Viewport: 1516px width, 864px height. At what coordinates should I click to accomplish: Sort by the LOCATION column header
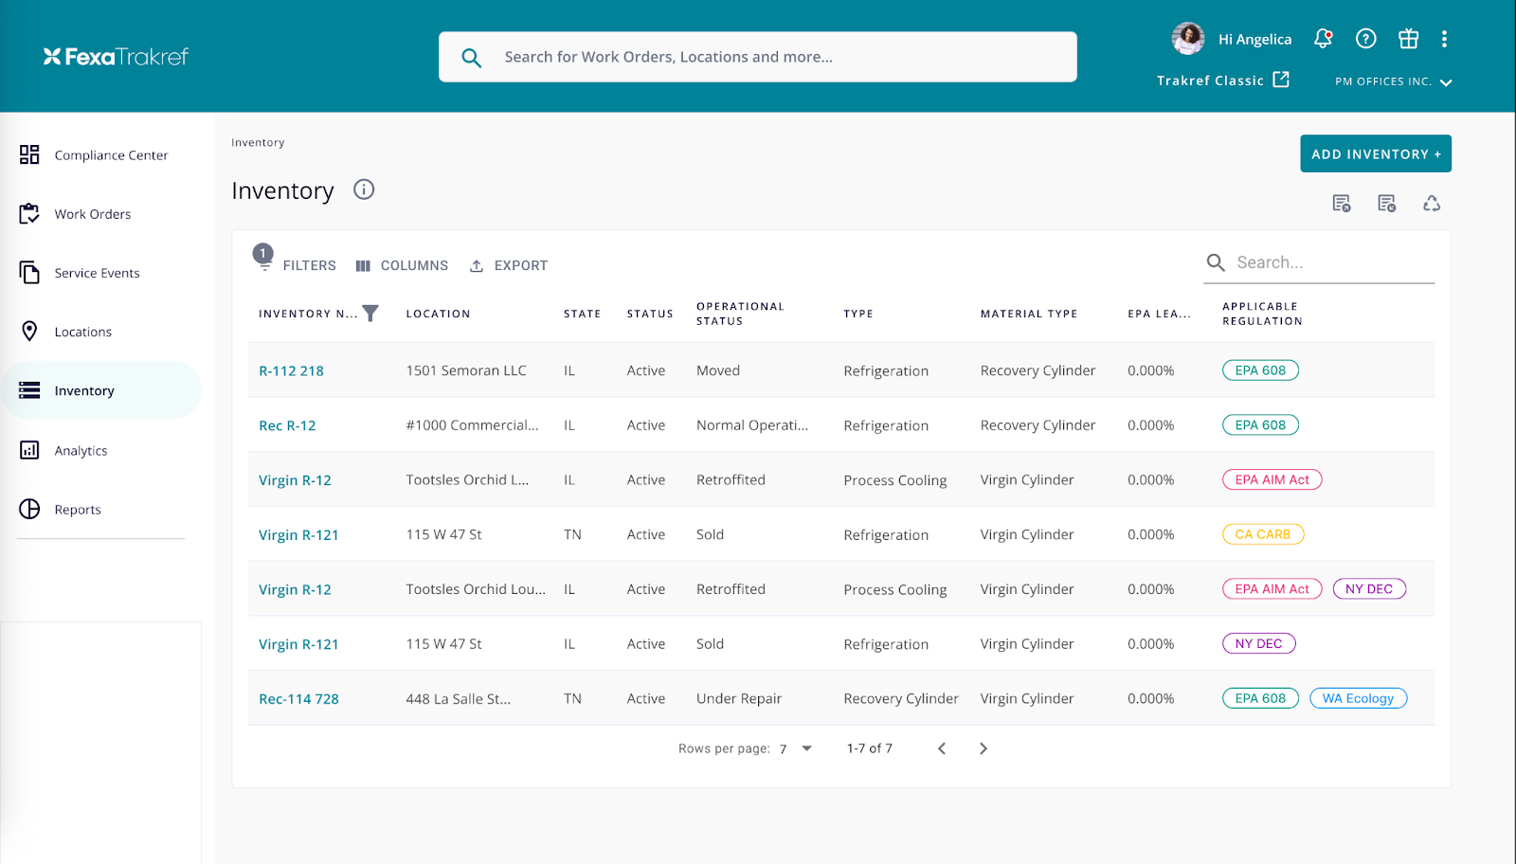point(438,314)
